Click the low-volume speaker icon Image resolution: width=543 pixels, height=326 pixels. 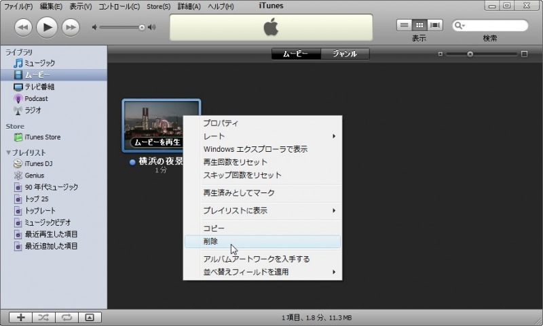tap(94, 27)
